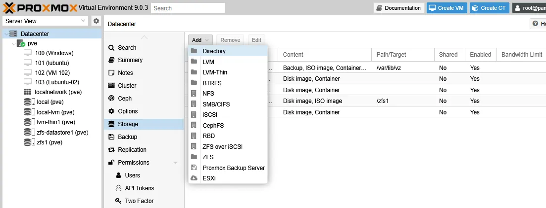Viewport: 546px width, 208px height.
Task: Toggle the Add dropdown button
Action: click(200, 40)
